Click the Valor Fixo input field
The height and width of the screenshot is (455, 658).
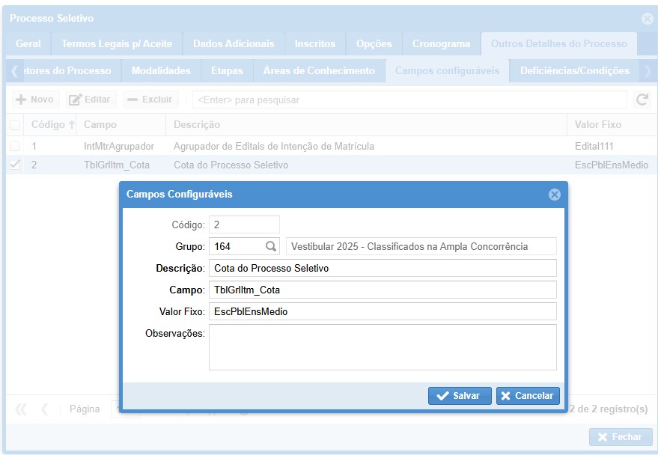[x=382, y=311]
